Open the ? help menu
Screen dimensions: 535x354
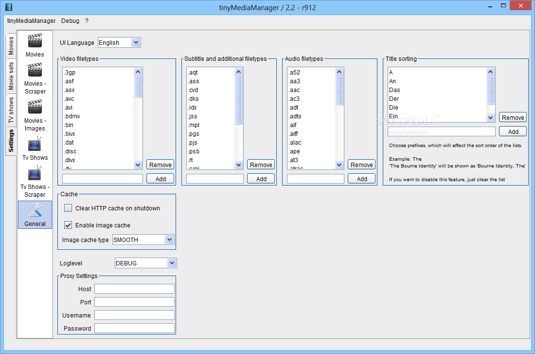point(87,21)
